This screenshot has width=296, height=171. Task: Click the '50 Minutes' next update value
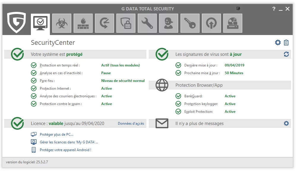pyautogui.click(x=234, y=73)
